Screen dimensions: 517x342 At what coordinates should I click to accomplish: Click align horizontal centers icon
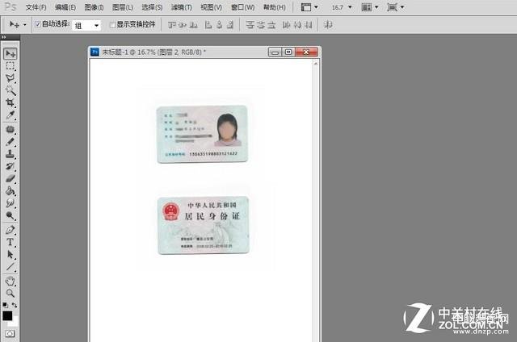[220, 25]
